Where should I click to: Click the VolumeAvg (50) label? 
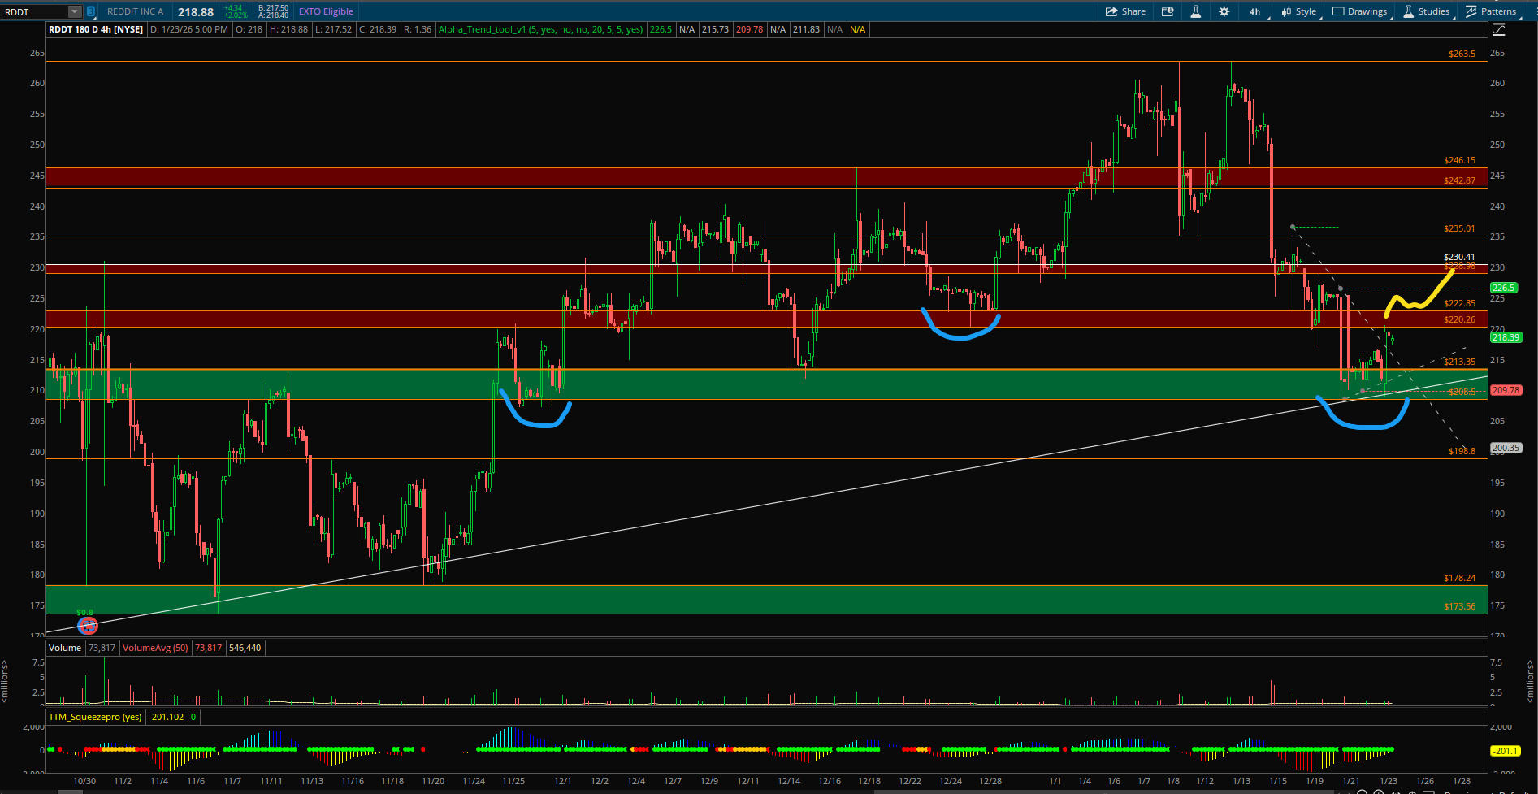tap(155, 648)
